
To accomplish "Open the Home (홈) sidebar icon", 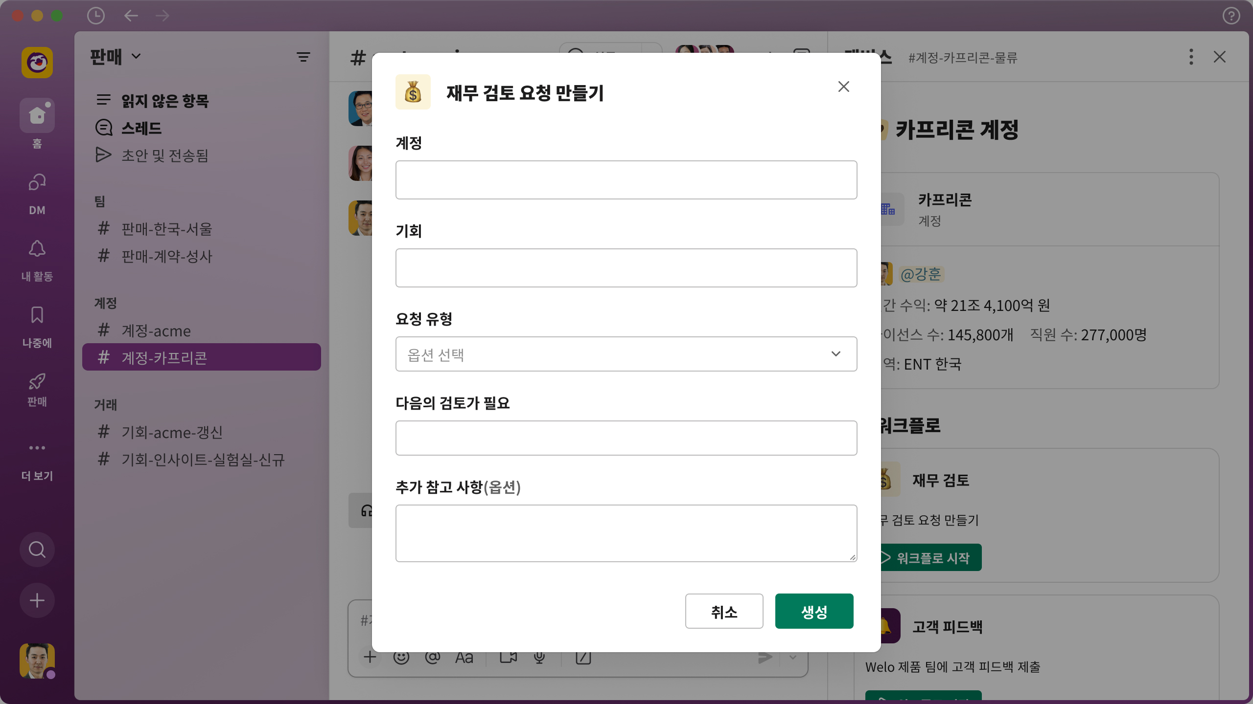I will click(37, 115).
